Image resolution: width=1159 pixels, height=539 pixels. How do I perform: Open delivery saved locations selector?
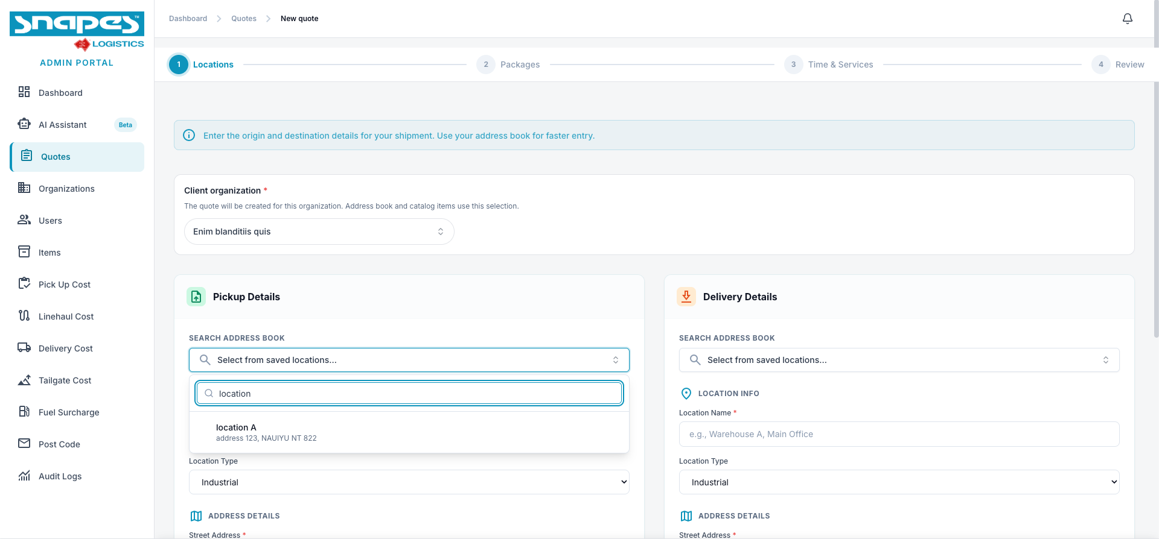click(899, 360)
